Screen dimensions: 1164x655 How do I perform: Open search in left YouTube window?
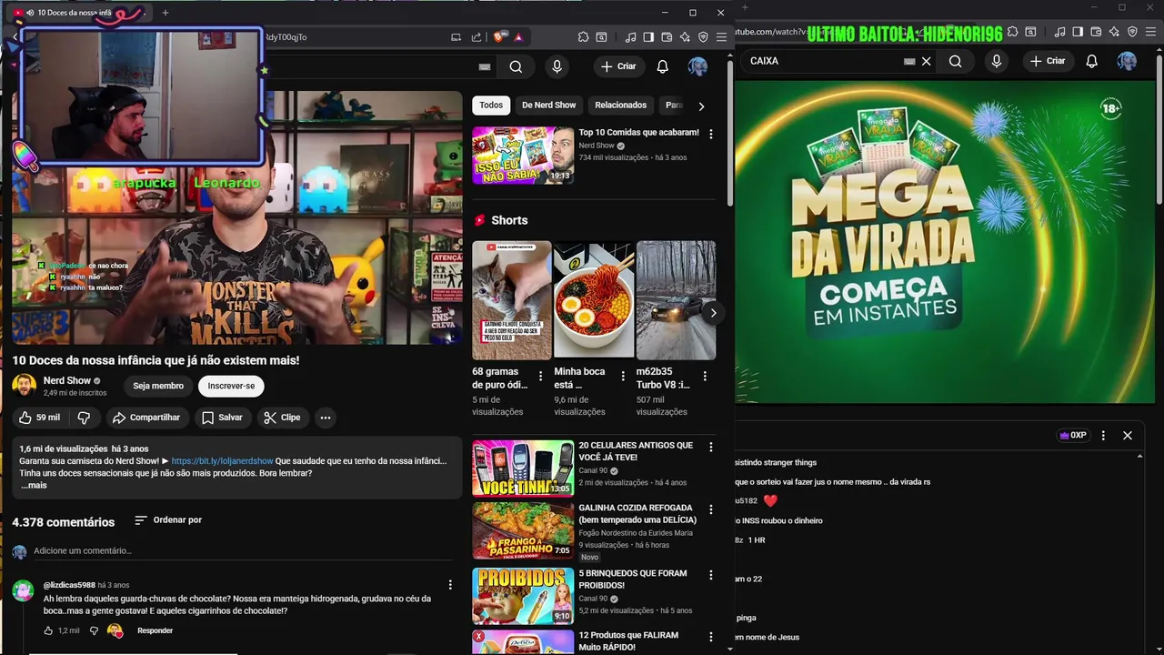pyautogui.click(x=516, y=66)
